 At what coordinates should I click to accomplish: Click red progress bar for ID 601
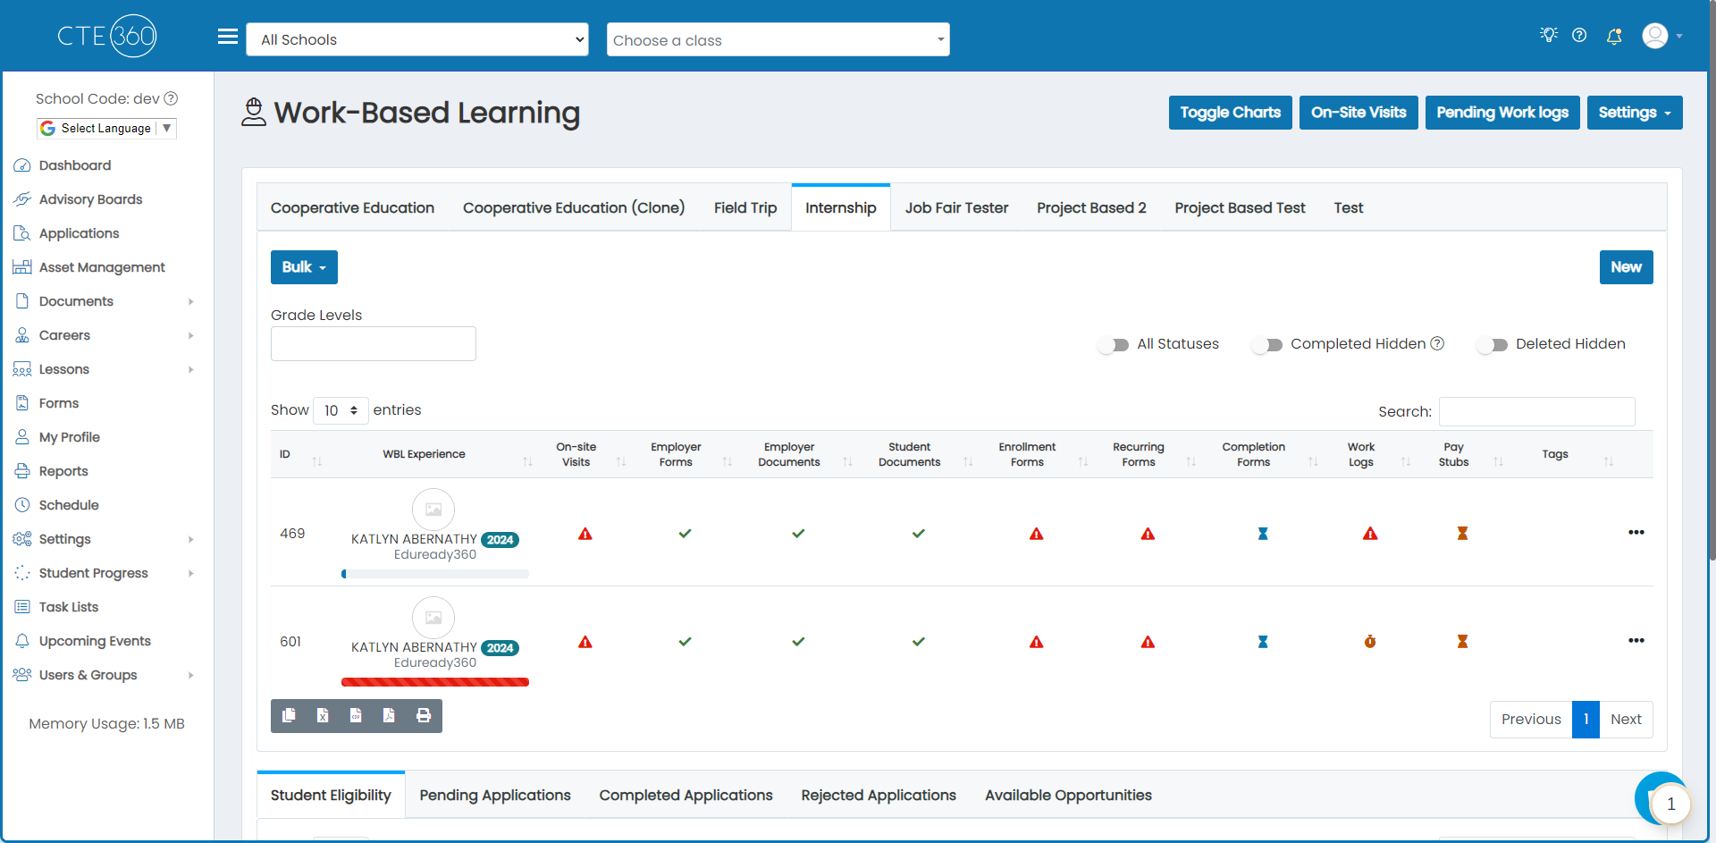tap(435, 682)
